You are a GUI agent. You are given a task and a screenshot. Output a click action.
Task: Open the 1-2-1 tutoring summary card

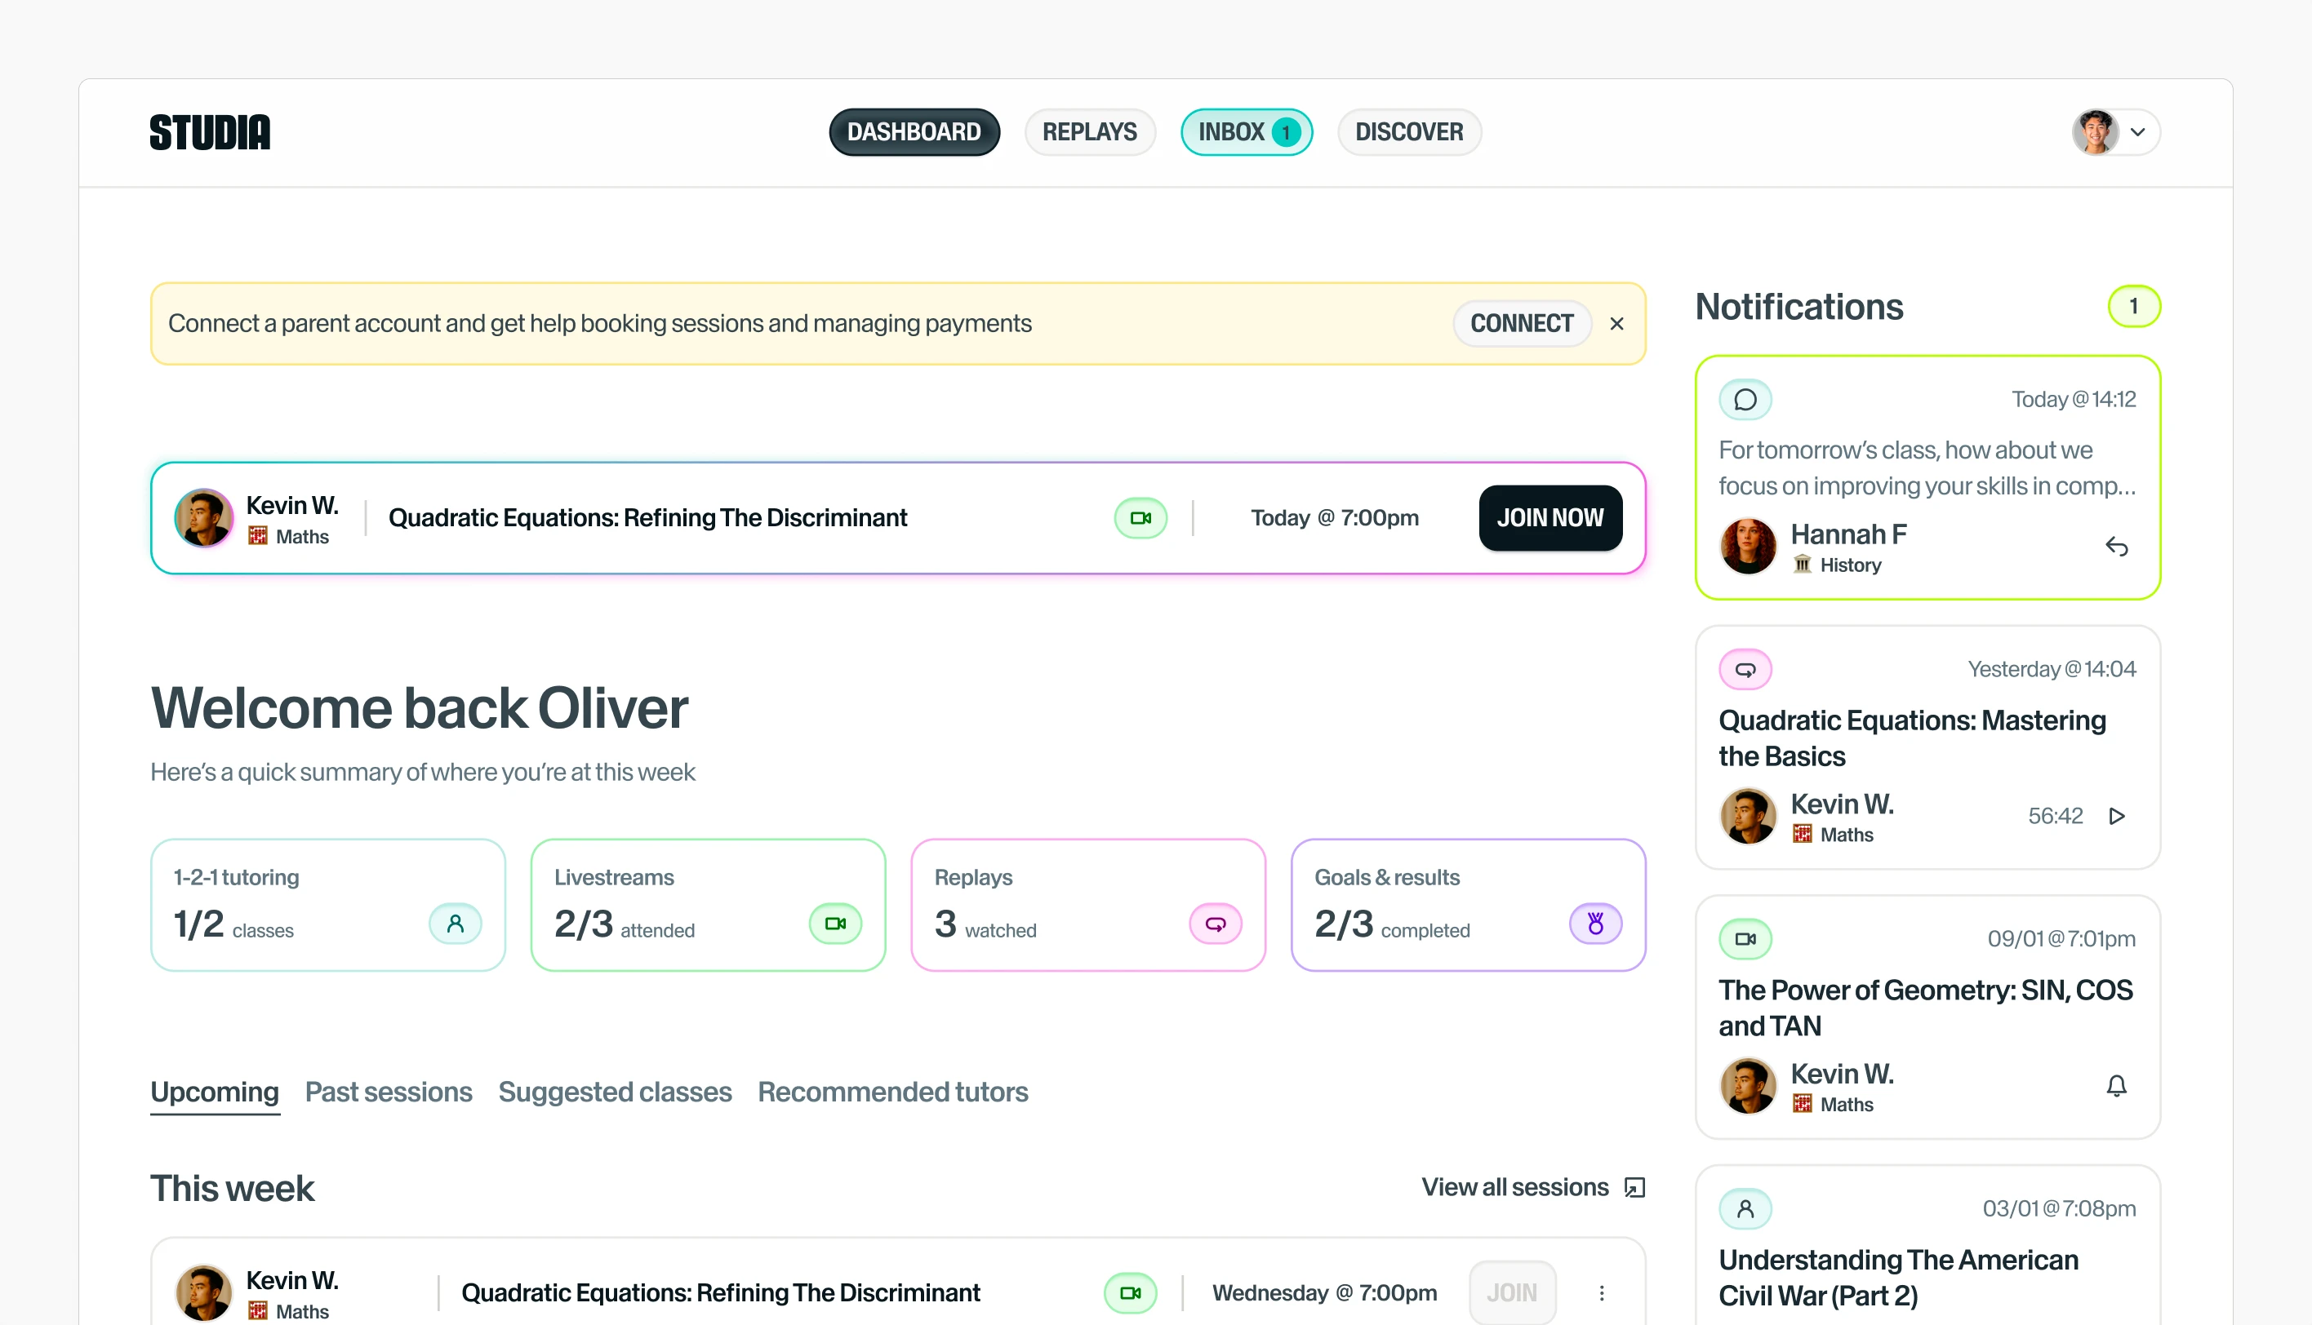328,905
